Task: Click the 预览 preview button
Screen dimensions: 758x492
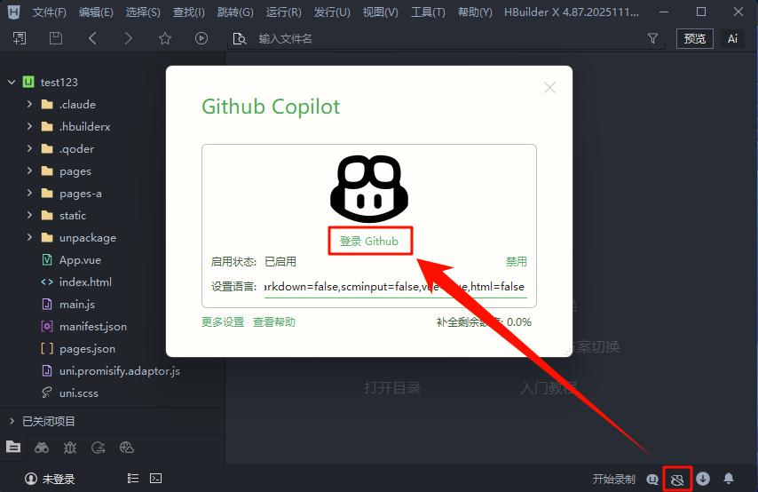Action: [694, 38]
